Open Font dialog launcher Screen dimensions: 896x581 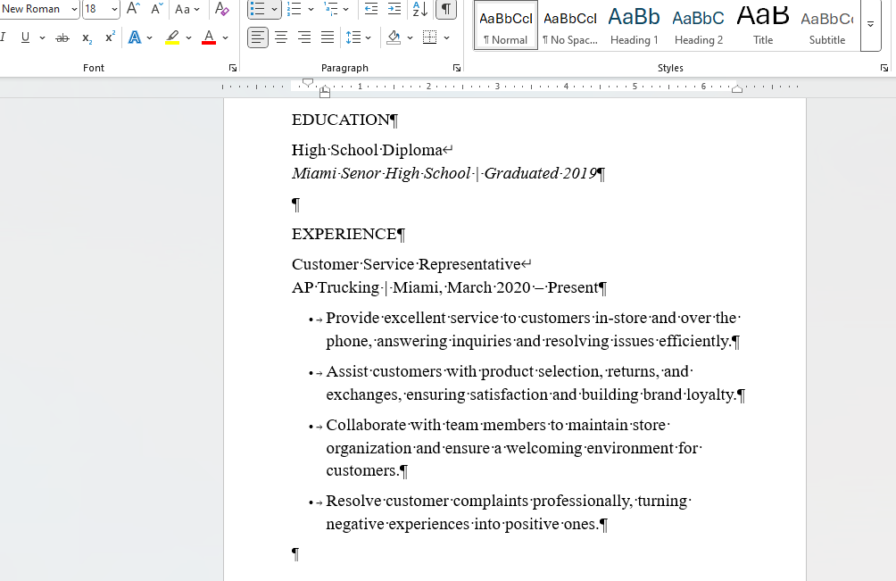[x=233, y=68]
